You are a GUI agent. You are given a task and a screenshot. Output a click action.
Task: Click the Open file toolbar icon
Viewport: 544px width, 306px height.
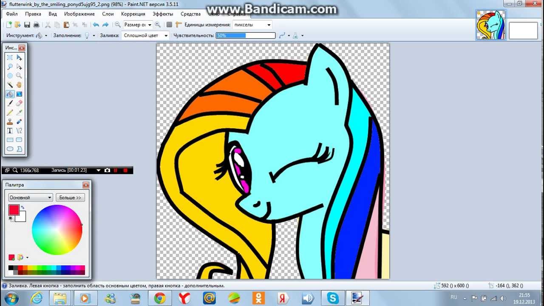coord(18,25)
